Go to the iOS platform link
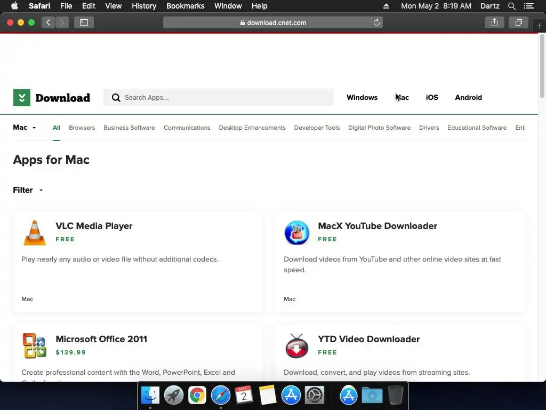 coord(432,98)
